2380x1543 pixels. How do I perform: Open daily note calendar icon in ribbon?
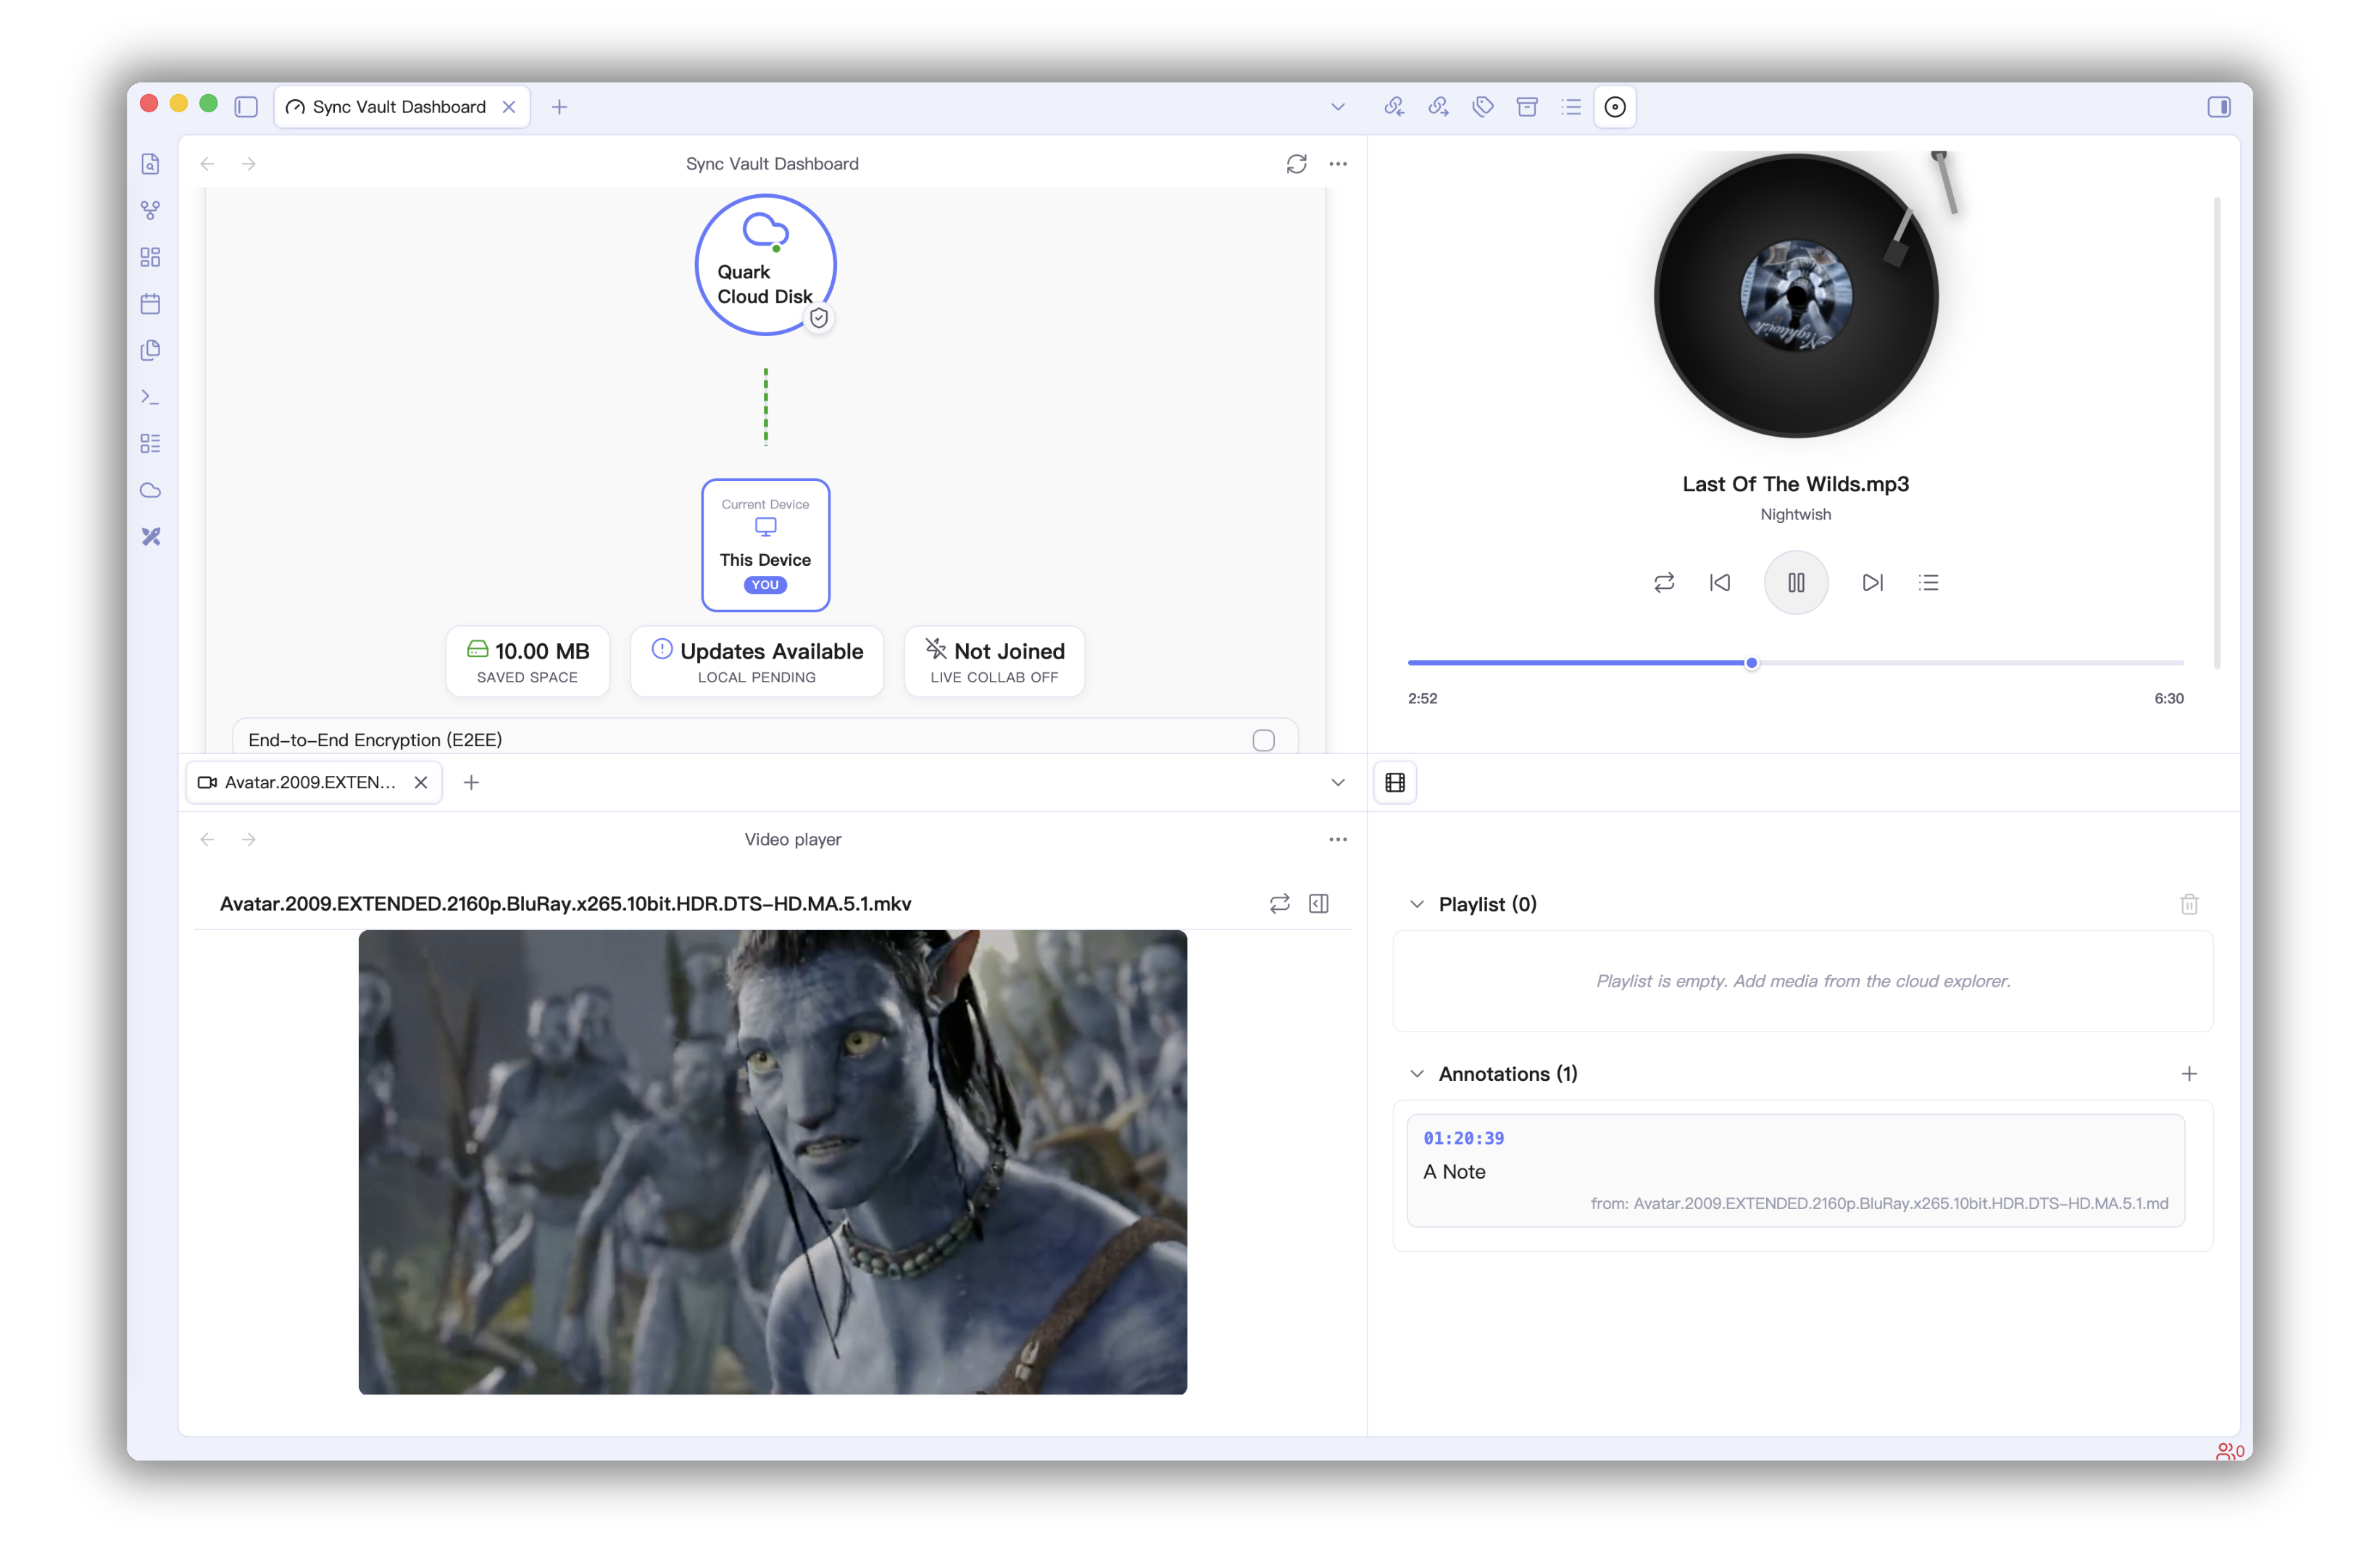(151, 304)
